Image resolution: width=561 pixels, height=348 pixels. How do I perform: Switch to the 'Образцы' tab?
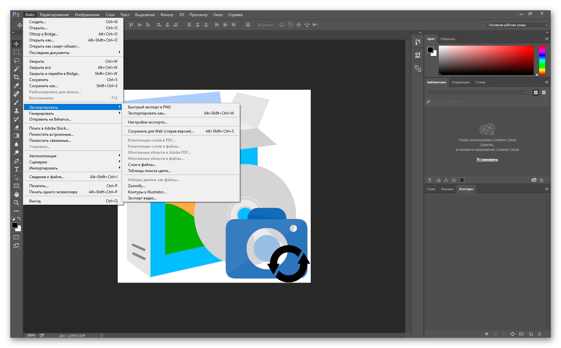click(448, 39)
